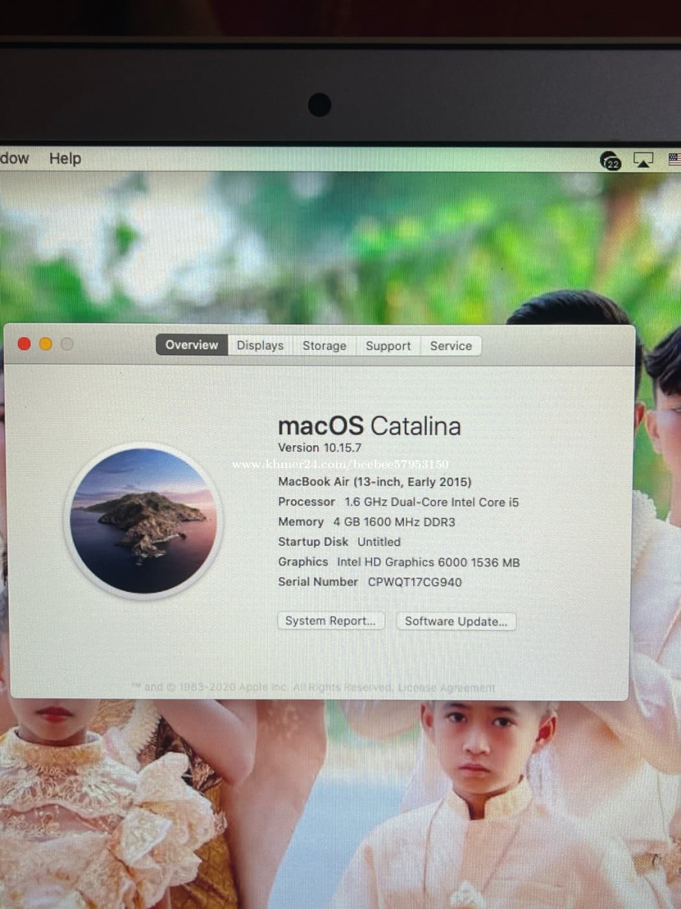
Task: Close the About This Mac window
Action: coord(25,344)
